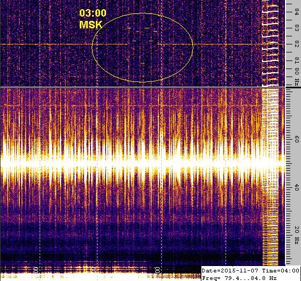Click the top edge of the yellow ellipse
Screen dimensions: 301x281
(142, 13)
